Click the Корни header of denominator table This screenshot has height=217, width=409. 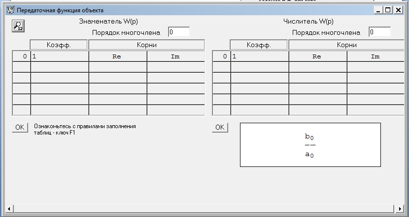tap(146, 45)
